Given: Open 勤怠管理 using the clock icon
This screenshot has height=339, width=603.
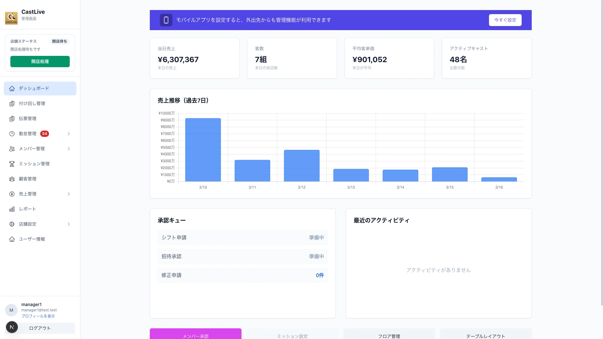Looking at the screenshot, I should point(12,133).
